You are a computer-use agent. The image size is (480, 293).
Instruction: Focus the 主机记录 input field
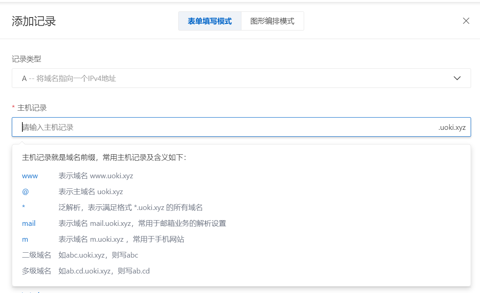[224, 127]
